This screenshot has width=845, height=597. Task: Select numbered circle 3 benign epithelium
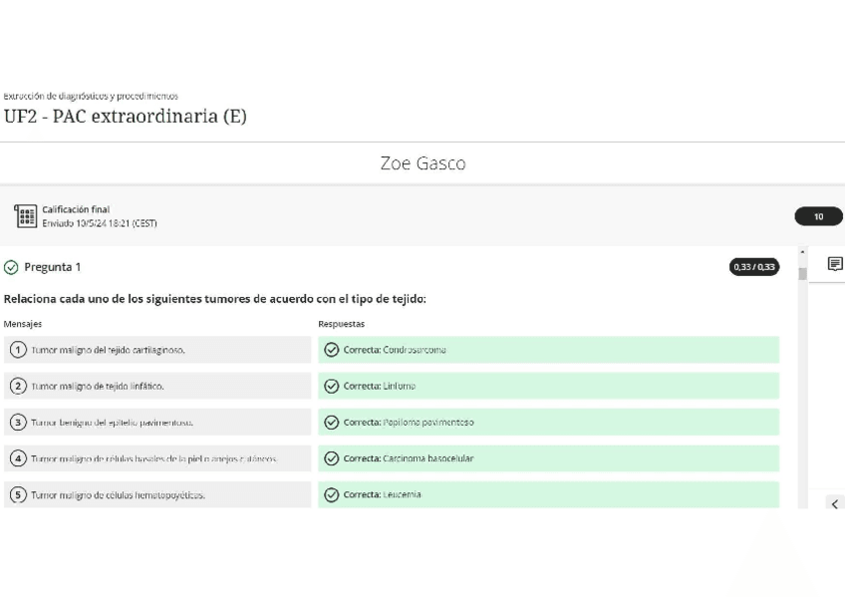18,422
